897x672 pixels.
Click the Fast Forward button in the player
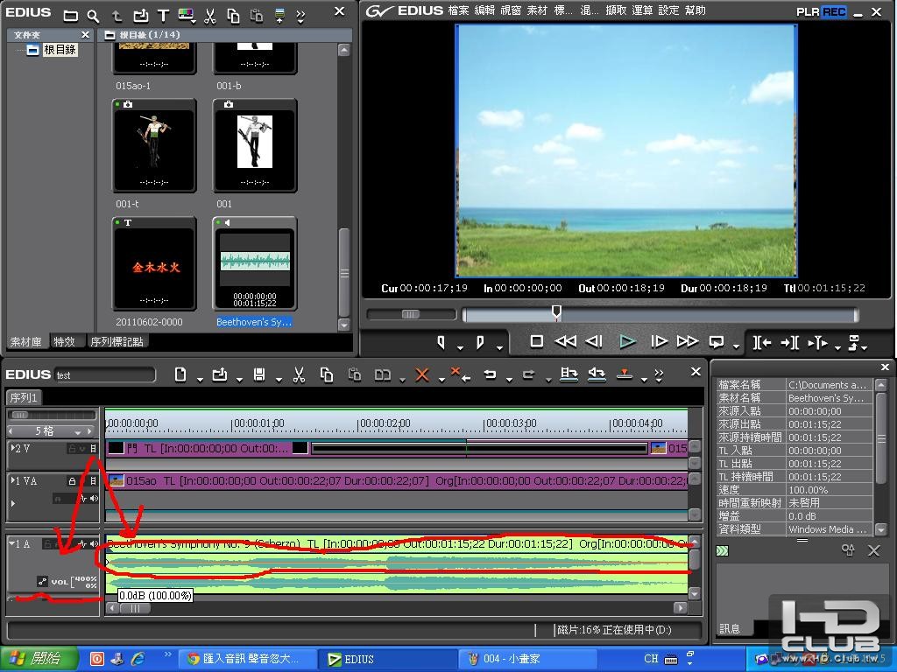[688, 341]
